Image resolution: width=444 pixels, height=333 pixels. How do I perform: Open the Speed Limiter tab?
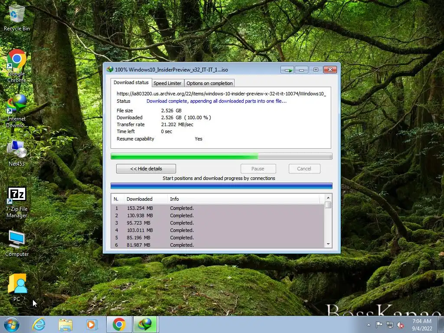[167, 83]
